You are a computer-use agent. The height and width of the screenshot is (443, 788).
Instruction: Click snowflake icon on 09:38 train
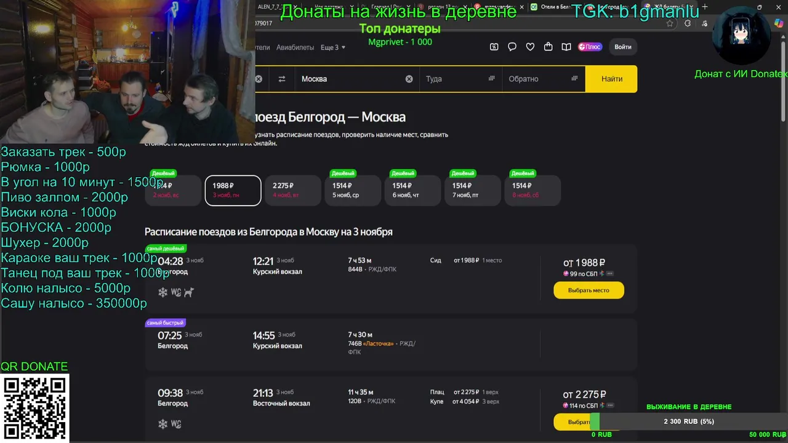coord(163,424)
